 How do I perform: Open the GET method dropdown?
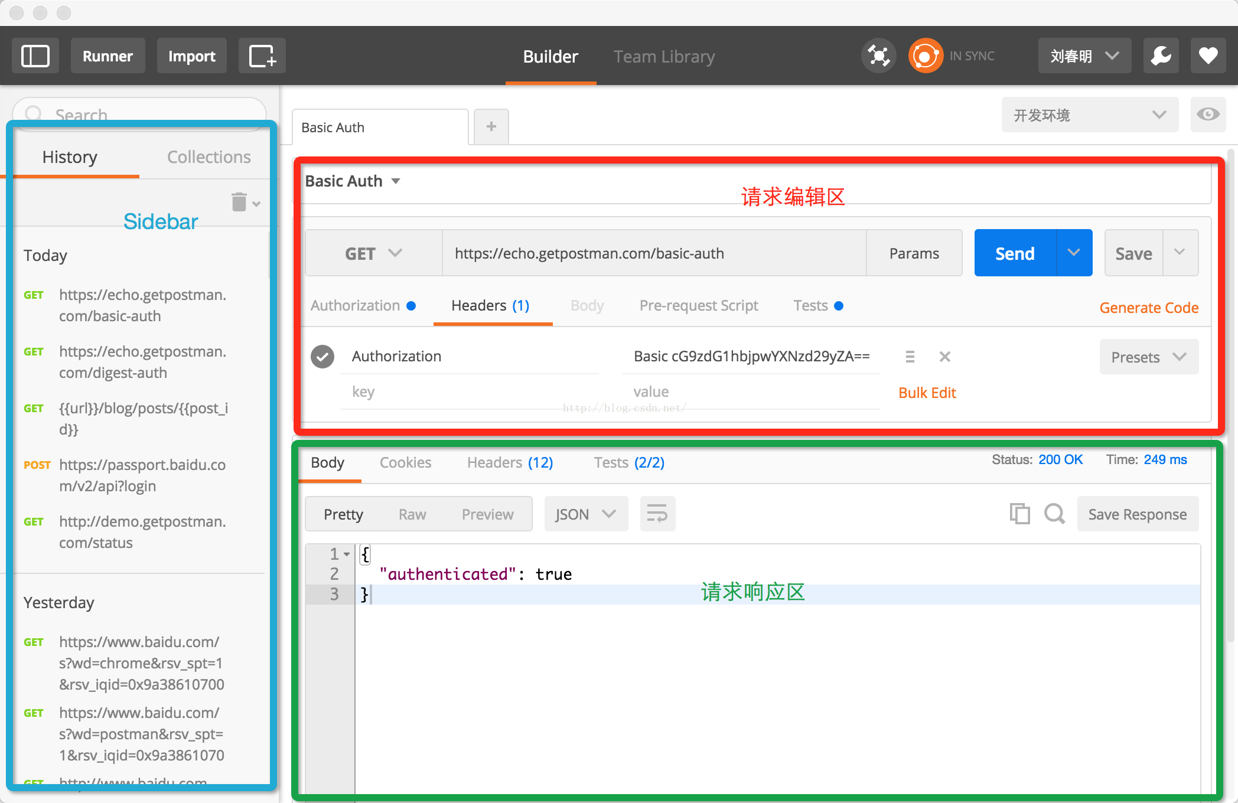(373, 253)
